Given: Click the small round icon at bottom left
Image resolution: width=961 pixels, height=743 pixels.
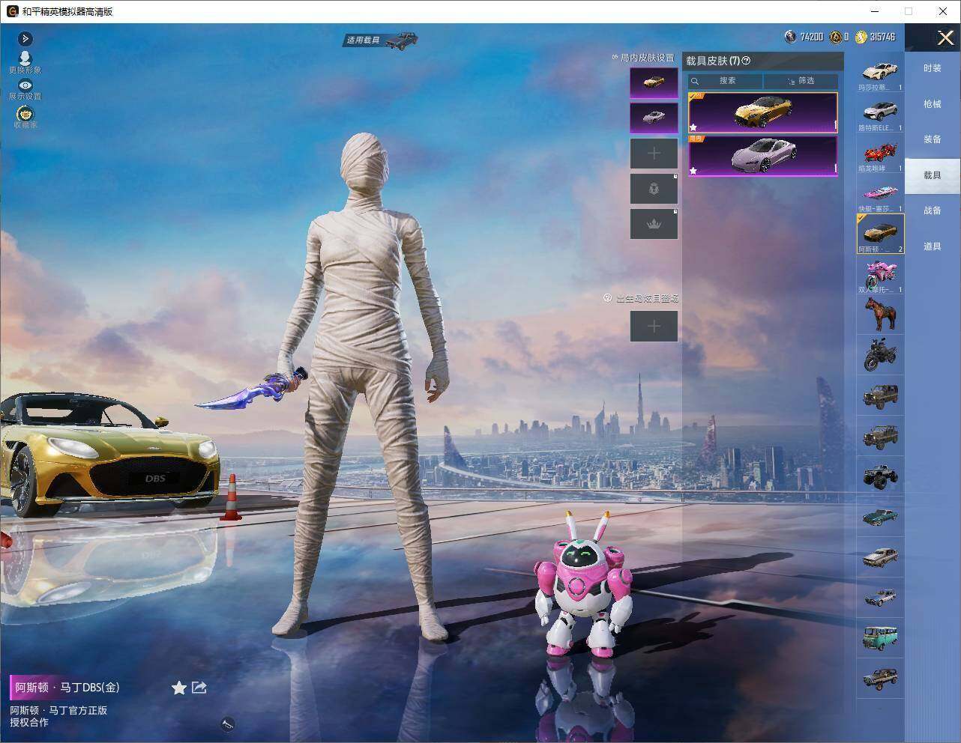Looking at the screenshot, I should coord(228,724).
